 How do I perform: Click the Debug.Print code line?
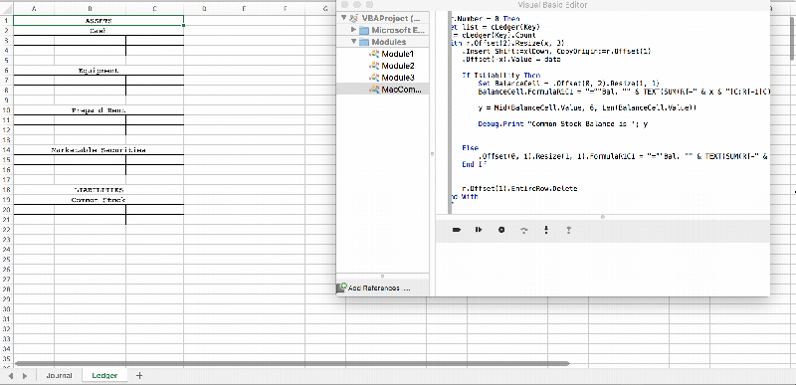[x=563, y=123]
